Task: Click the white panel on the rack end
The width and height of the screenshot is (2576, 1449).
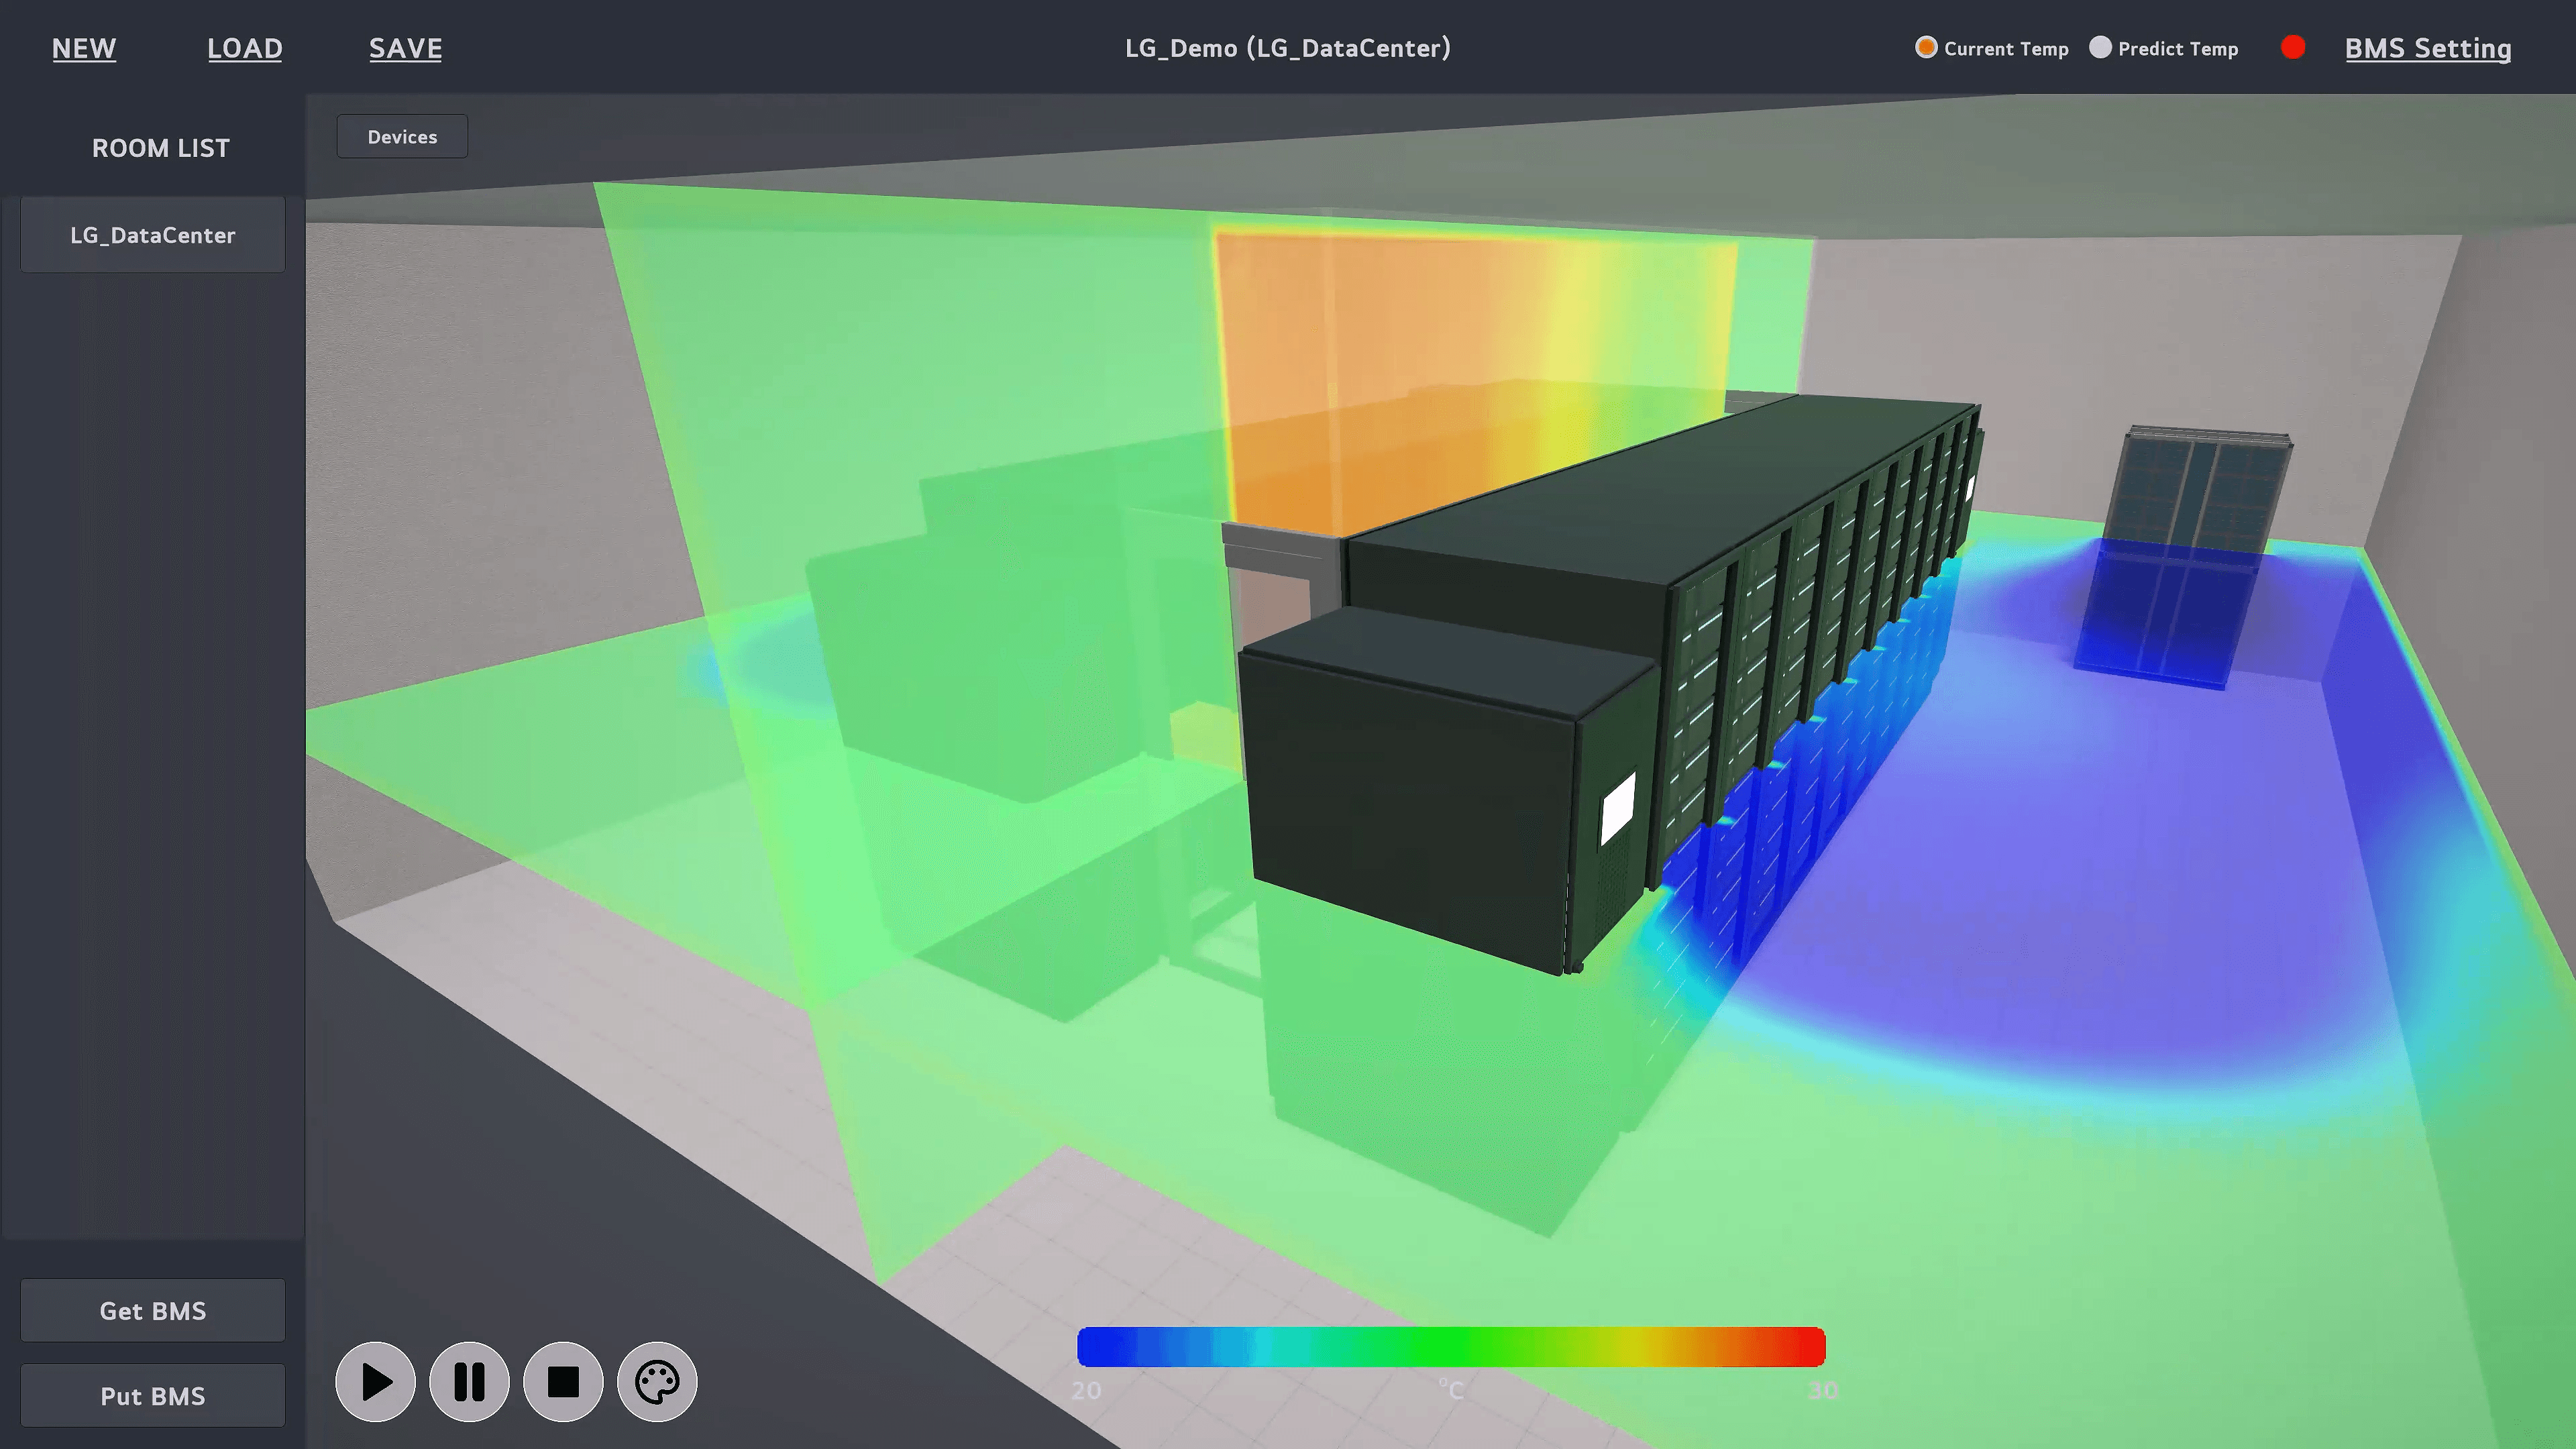Action: pos(1617,808)
